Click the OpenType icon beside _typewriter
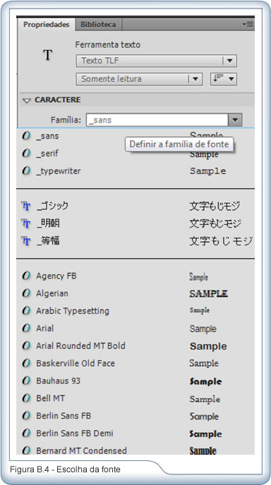This screenshot has height=485, width=271. (x=26, y=171)
